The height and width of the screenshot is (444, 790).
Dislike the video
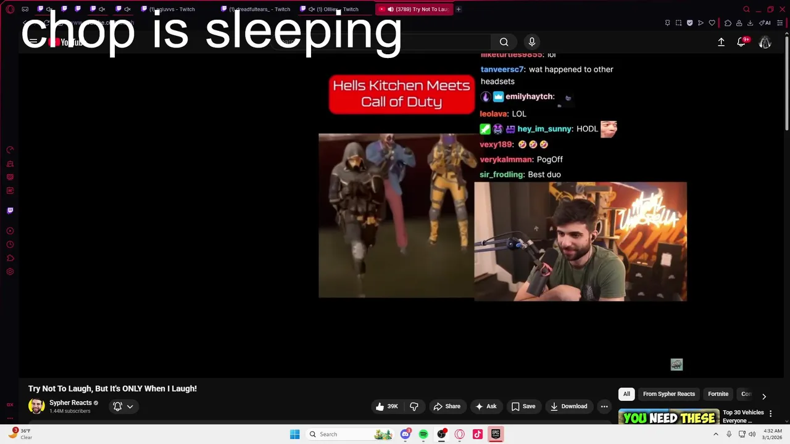(x=414, y=406)
